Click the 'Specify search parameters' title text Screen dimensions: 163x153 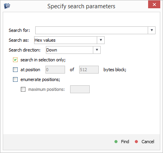(x=81, y=6)
